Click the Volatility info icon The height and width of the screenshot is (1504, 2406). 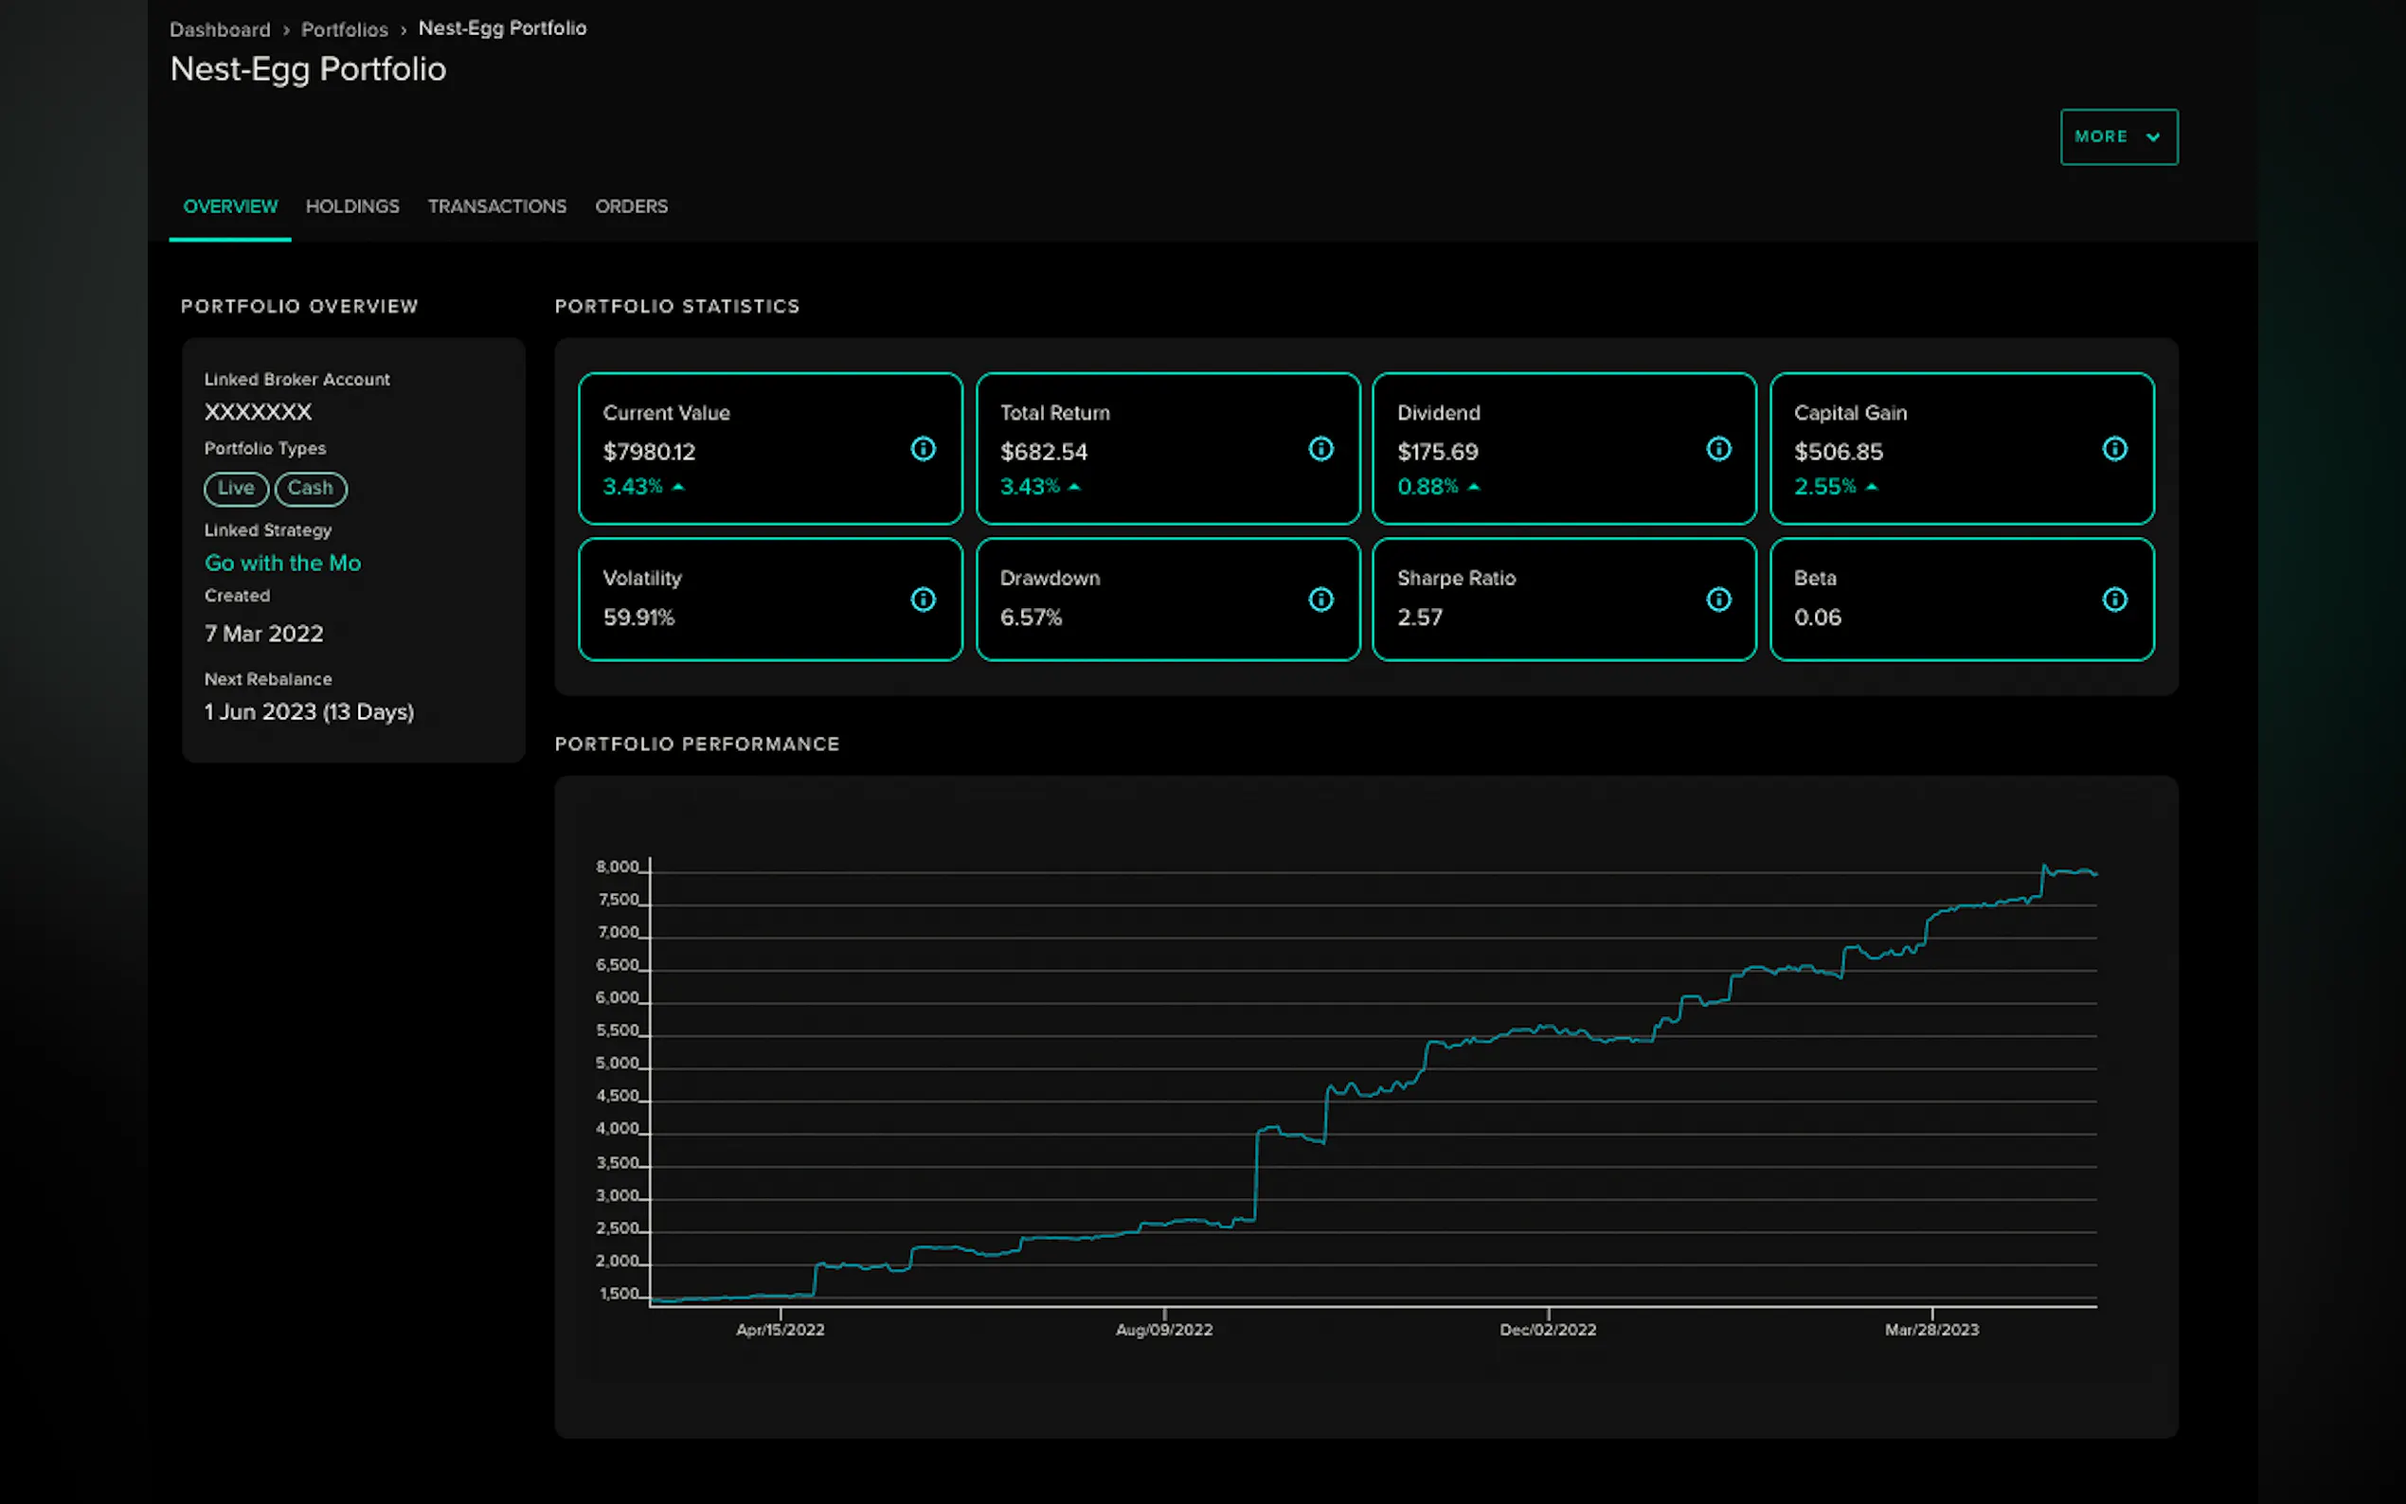click(x=923, y=600)
